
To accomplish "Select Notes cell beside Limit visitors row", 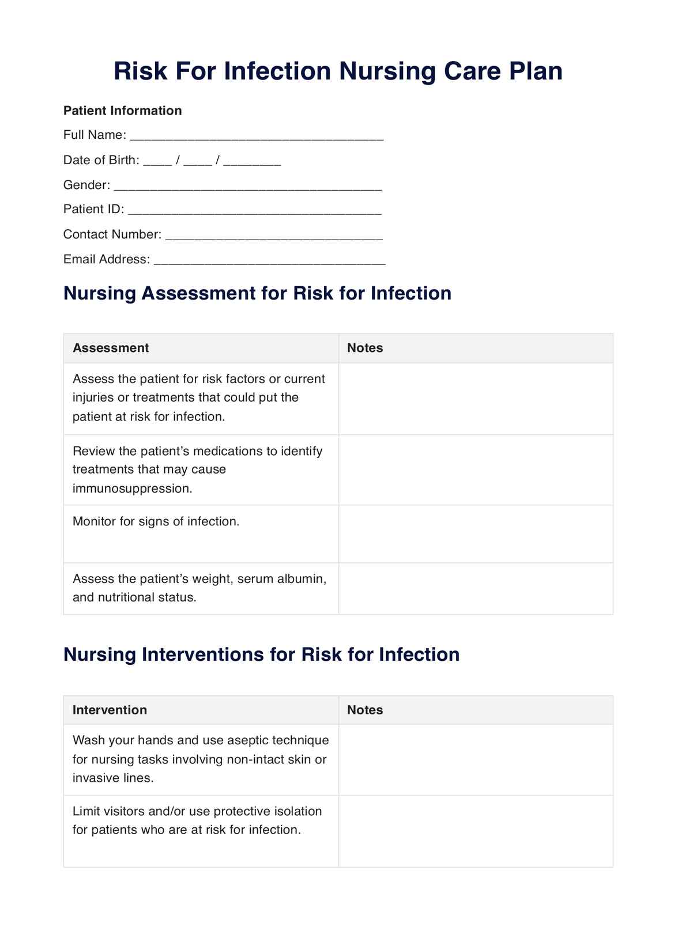I will (476, 831).
